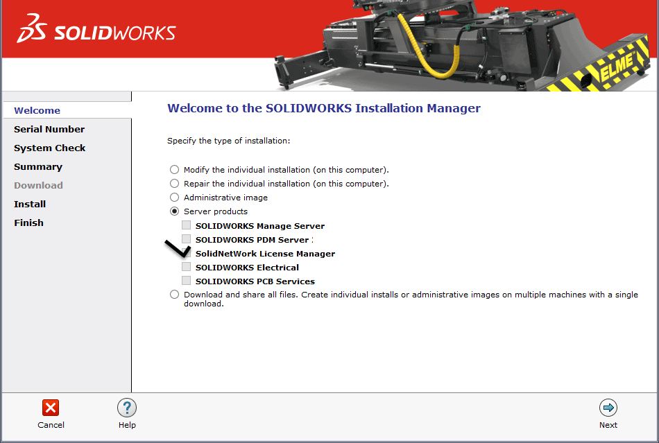659x443 pixels.
Task: Select Modify the individual installation option
Action: pyautogui.click(x=174, y=170)
